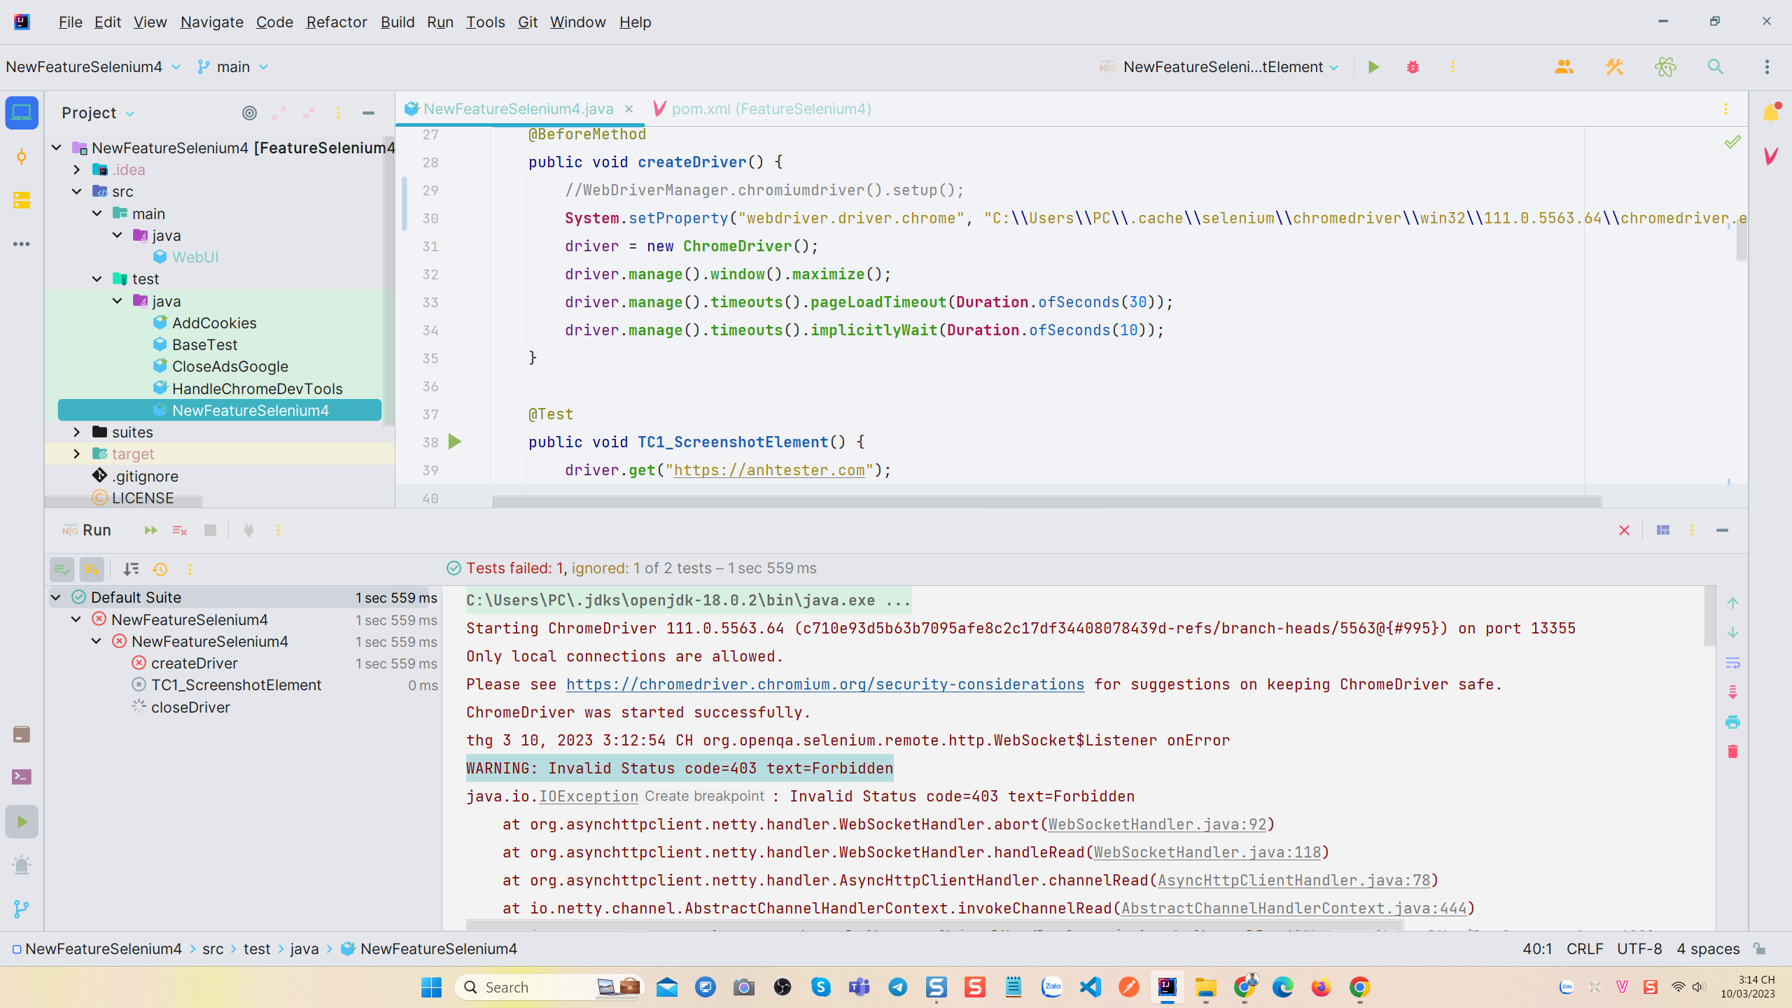The width and height of the screenshot is (1792, 1008).
Task: Click Project panel horizontal scrollbar
Action: pyautogui.click(x=124, y=501)
